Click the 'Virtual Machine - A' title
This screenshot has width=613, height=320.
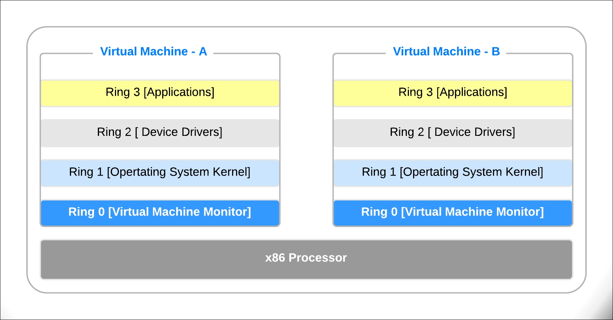[x=153, y=51]
